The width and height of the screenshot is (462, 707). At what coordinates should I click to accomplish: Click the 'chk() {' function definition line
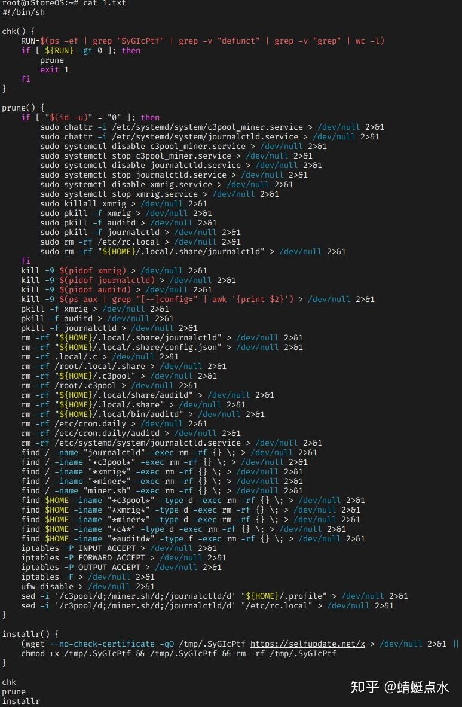pos(19,32)
